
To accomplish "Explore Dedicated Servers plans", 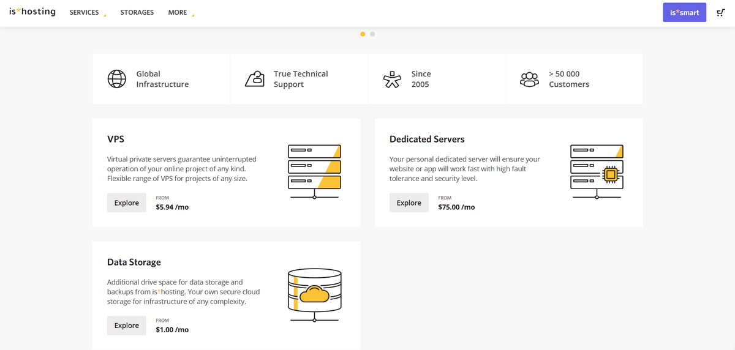I will [x=409, y=203].
